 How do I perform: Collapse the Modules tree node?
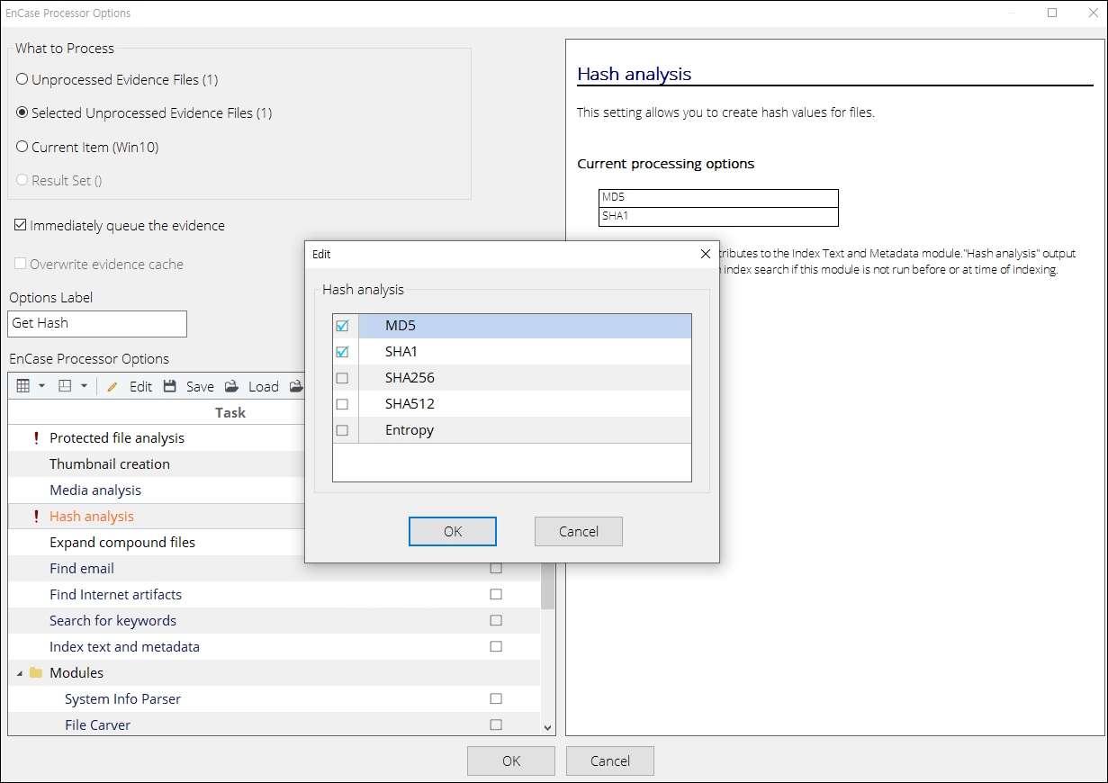pos(20,673)
